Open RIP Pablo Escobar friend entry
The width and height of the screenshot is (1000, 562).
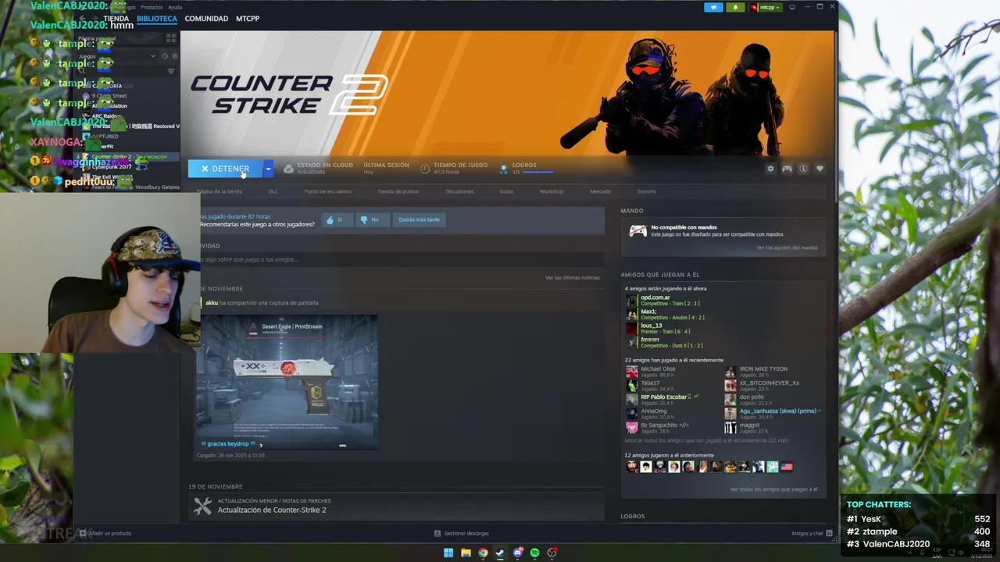coord(662,400)
